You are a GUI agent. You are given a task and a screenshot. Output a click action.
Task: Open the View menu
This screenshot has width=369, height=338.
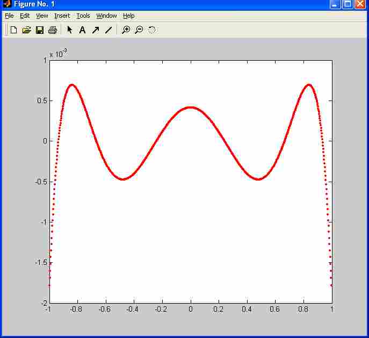click(x=42, y=16)
